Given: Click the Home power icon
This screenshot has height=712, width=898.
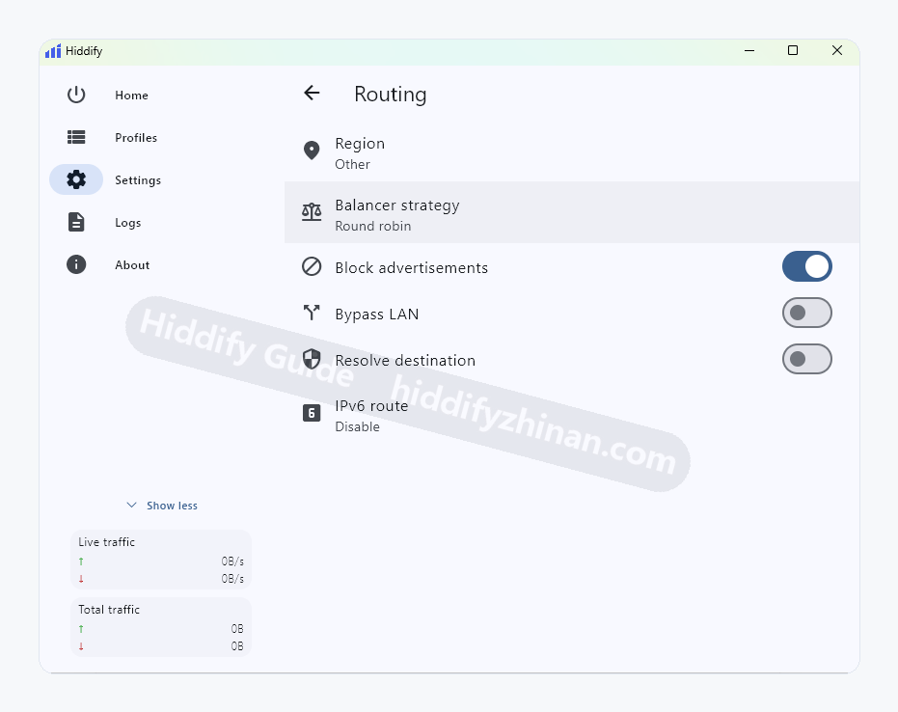Looking at the screenshot, I should [76, 95].
